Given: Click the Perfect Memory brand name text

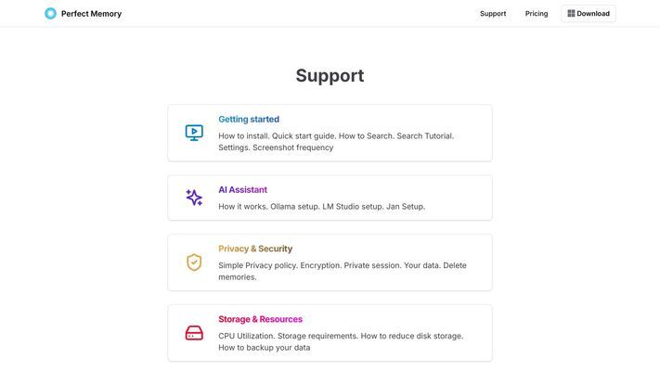Looking at the screenshot, I should pos(91,14).
